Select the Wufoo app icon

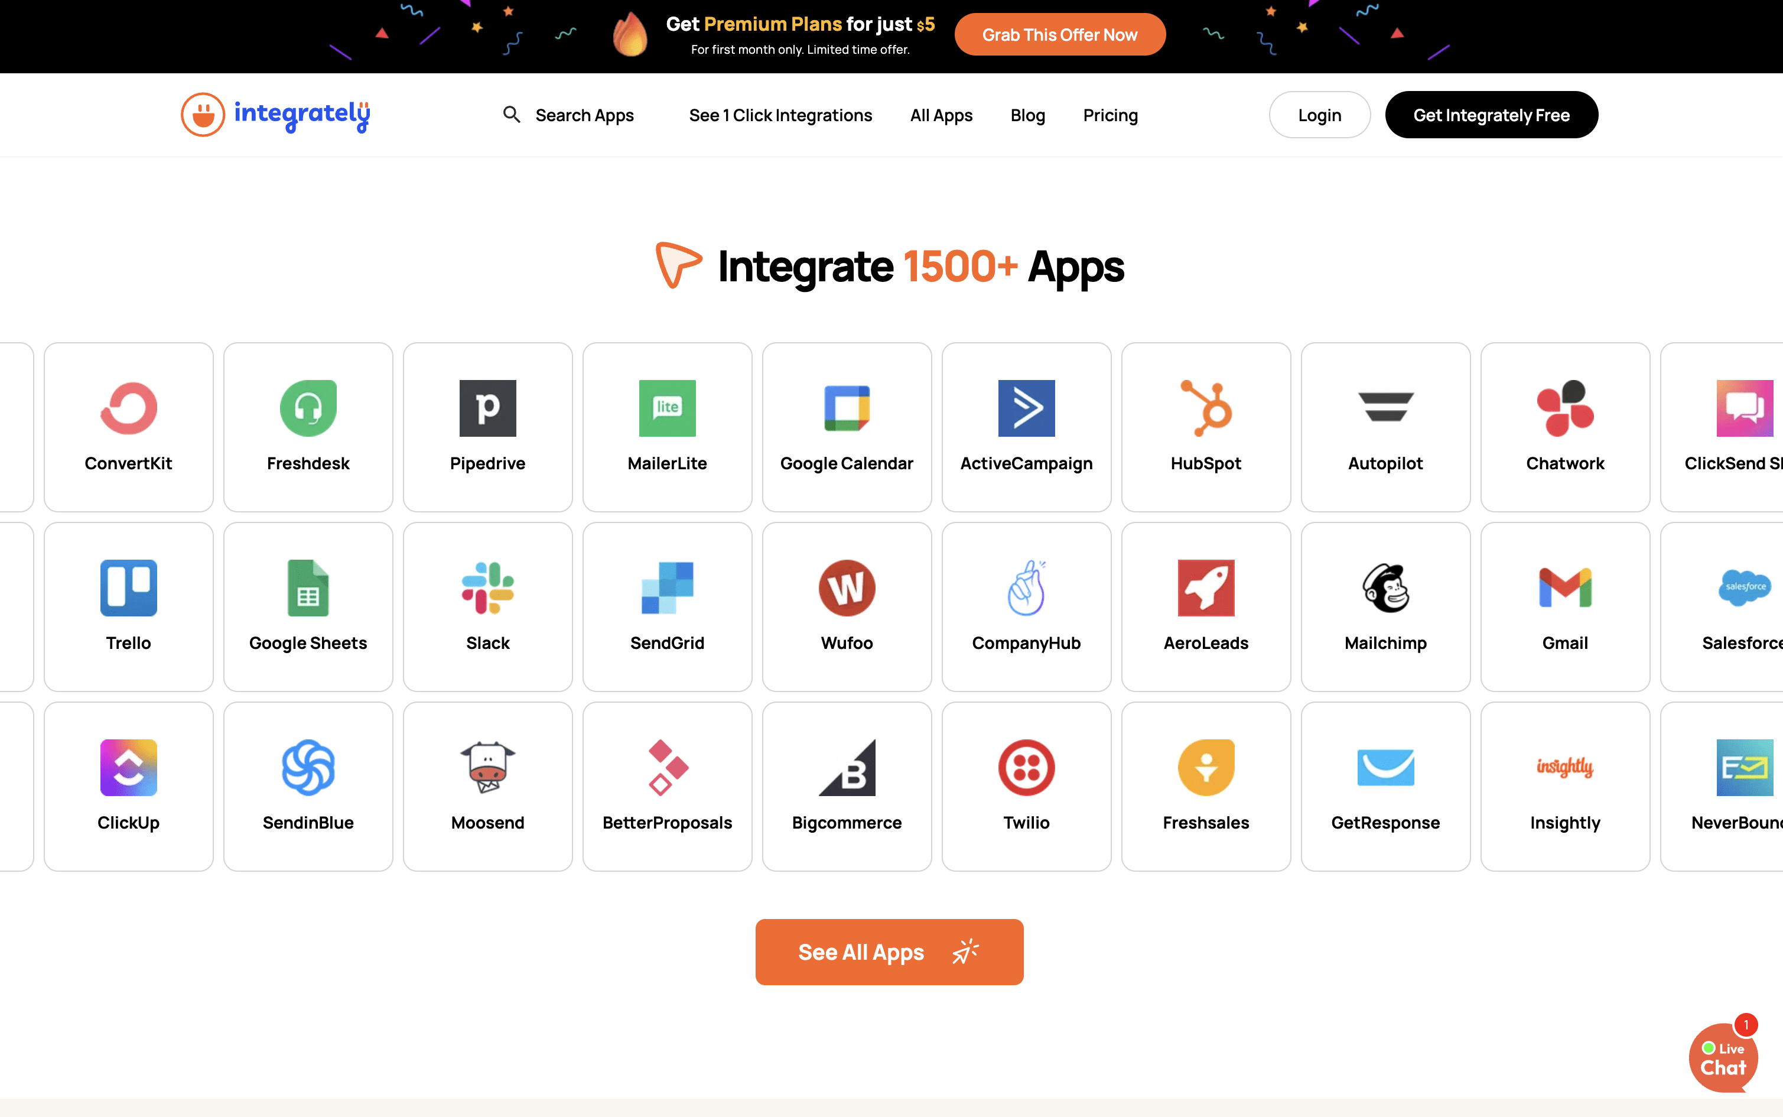(847, 588)
